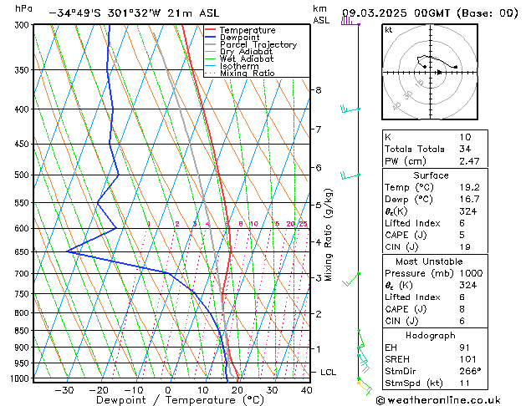Click the purple wind barb at 300 hPa
The image size is (526, 406).
click(x=350, y=22)
